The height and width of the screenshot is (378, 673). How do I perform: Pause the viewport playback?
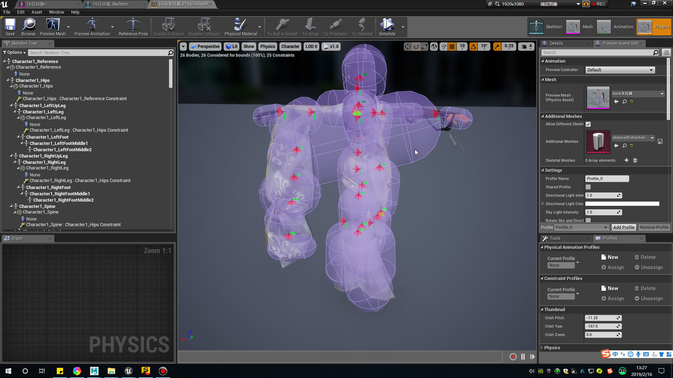point(523,357)
